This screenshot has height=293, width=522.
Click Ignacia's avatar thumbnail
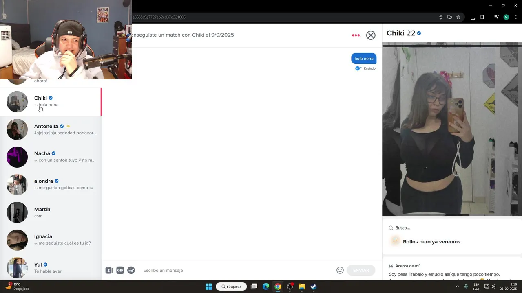click(x=17, y=240)
